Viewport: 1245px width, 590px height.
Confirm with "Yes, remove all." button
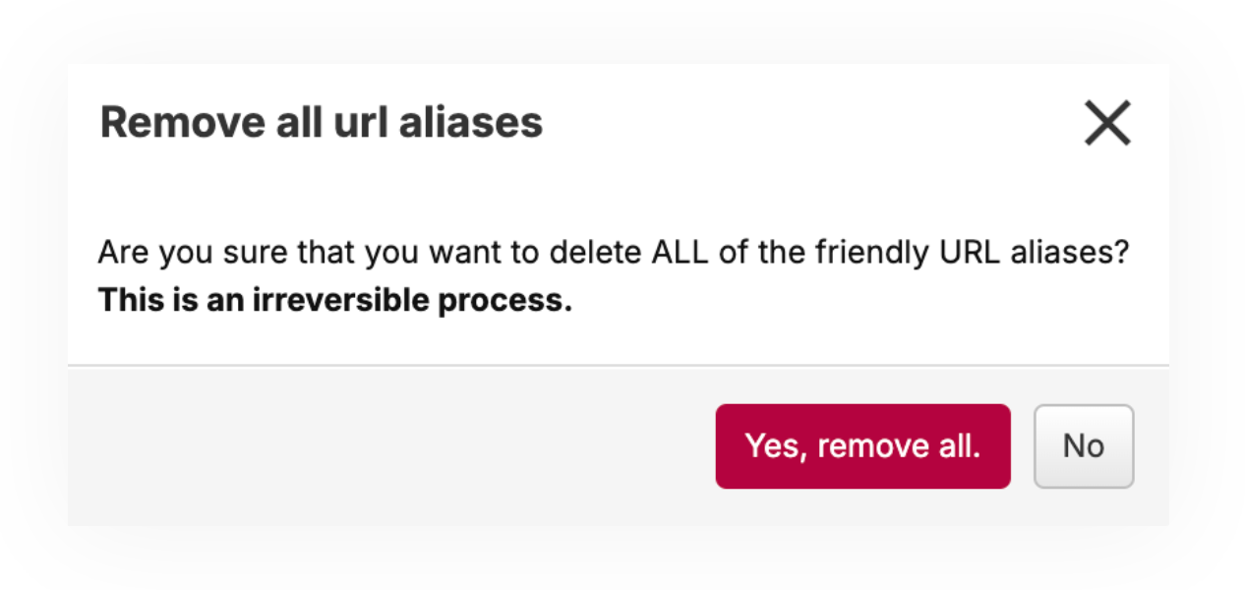coord(862,446)
